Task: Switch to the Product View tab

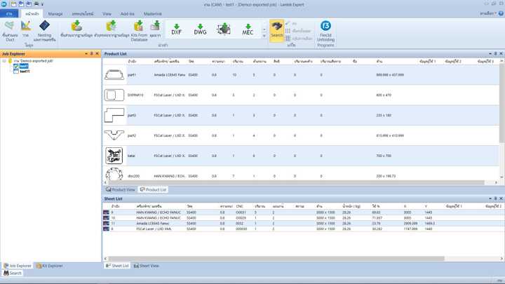Action: point(120,189)
